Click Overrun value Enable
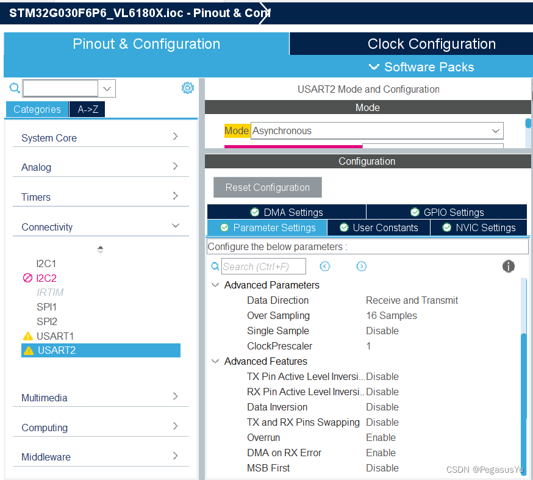 click(381, 437)
